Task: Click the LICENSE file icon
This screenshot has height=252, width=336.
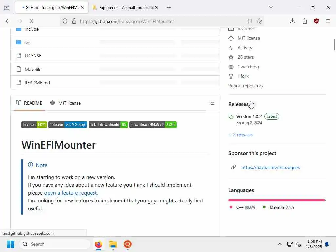Action: 19,56
